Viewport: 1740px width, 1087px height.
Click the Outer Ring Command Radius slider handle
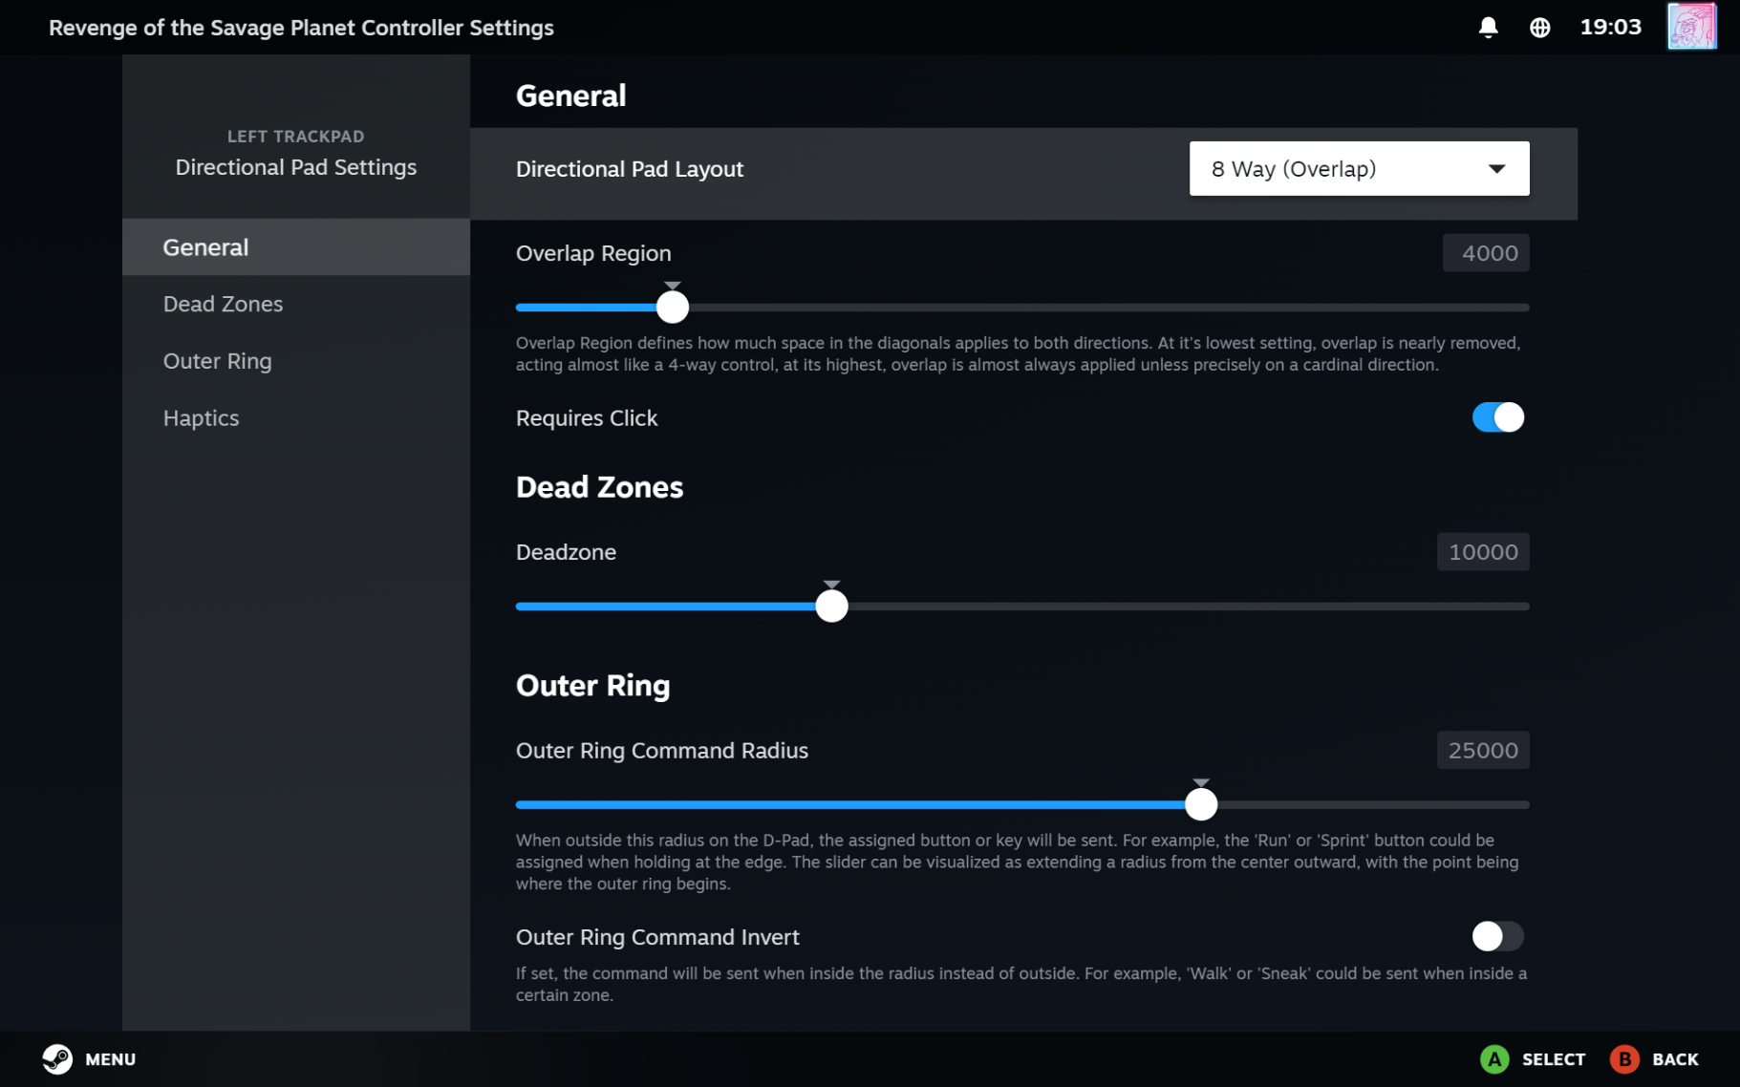[x=1200, y=804]
